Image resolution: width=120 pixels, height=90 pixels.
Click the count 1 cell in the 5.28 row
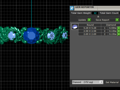(104, 28)
